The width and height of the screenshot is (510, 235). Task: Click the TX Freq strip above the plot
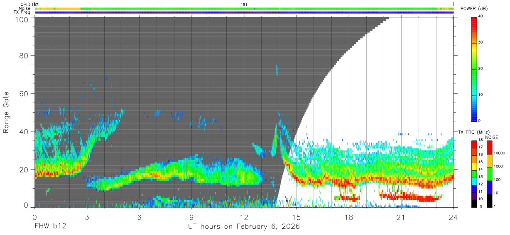coord(245,12)
